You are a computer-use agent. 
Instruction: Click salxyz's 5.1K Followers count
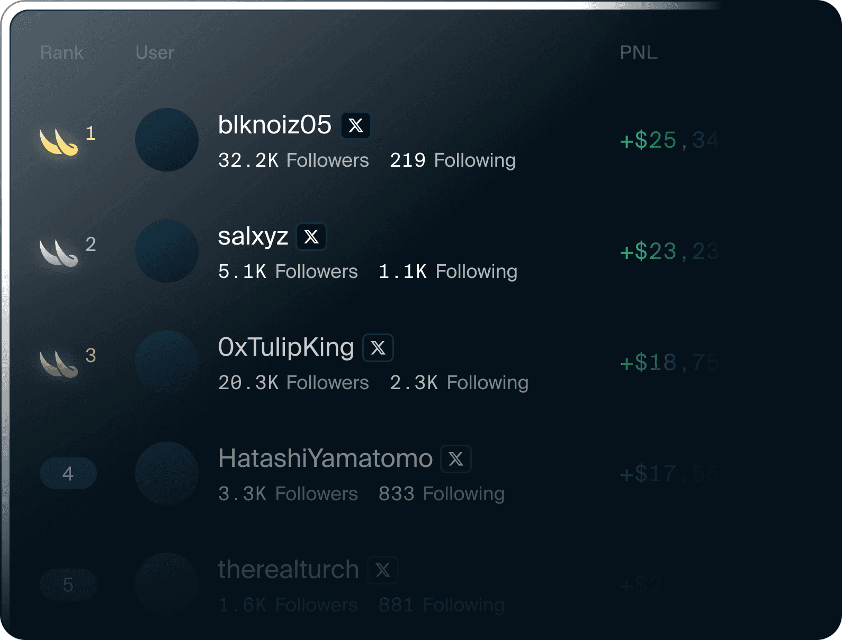(288, 272)
